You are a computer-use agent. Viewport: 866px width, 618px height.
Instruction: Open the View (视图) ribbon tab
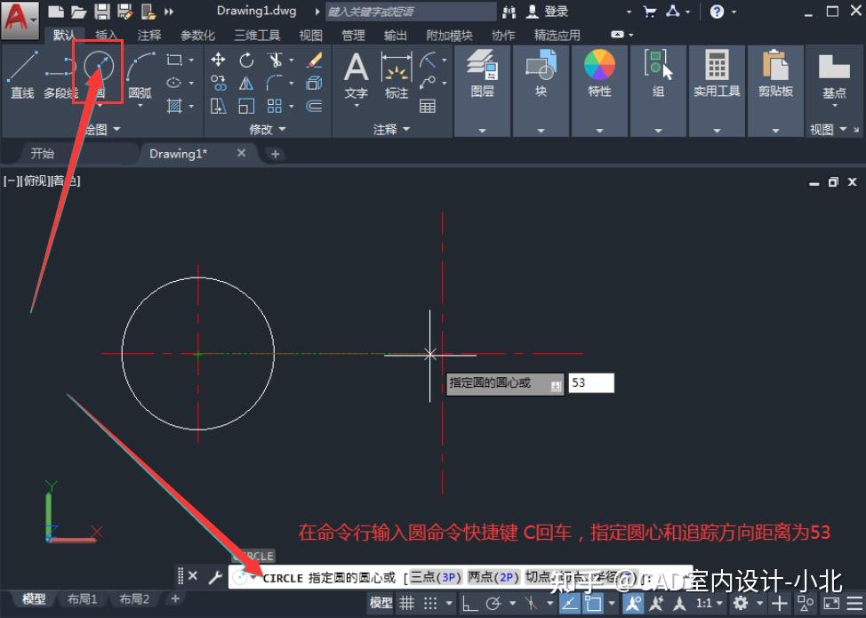coord(311,36)
